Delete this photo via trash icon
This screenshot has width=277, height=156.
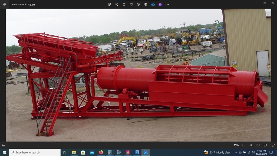coord(124,4)
